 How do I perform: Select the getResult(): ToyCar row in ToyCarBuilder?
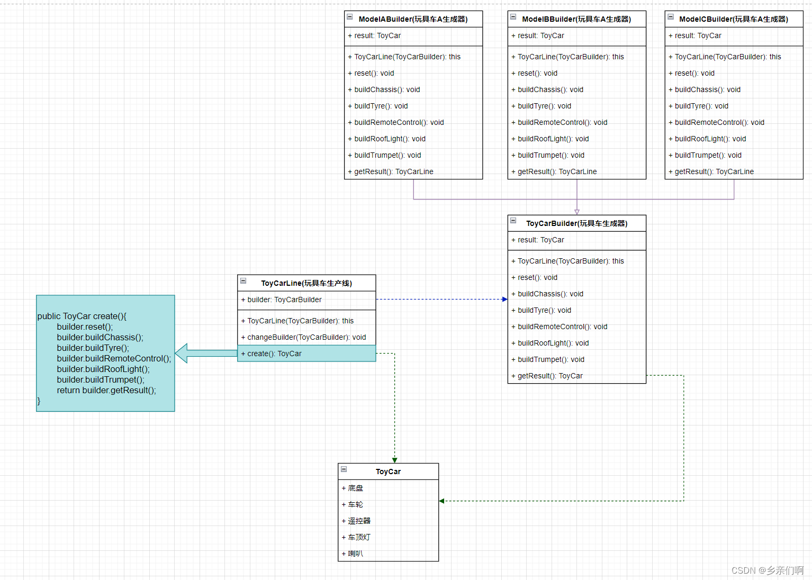click(577, 376)
